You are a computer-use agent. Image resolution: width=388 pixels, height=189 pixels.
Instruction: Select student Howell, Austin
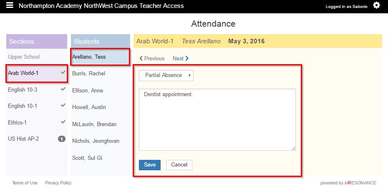click(x=89, y=107)
